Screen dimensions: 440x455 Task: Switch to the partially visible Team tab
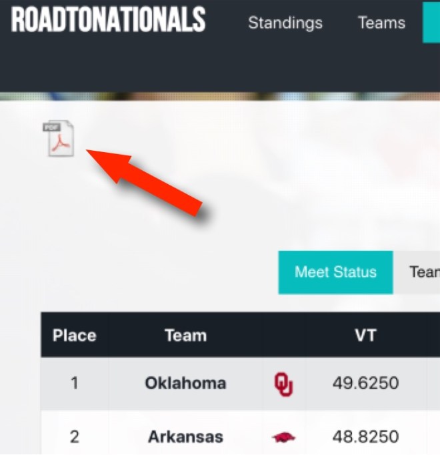[x=420, y=272]
